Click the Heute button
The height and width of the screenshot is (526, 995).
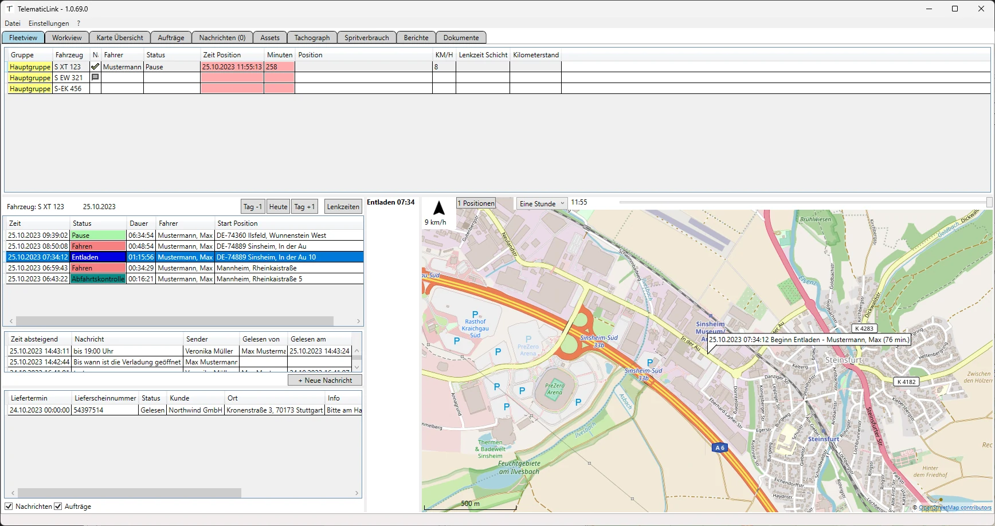(279, 206)
